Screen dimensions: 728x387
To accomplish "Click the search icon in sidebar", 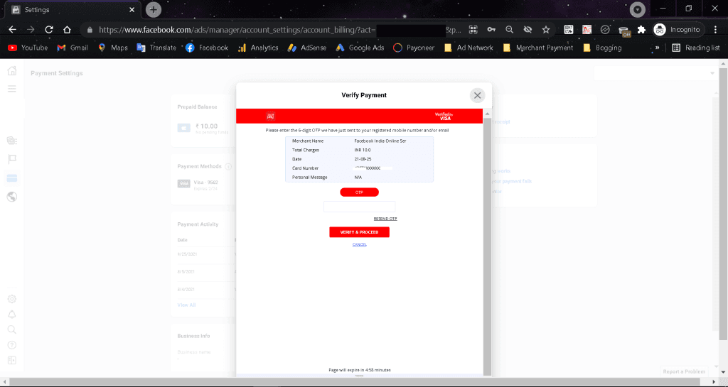I will coord(12,329).
